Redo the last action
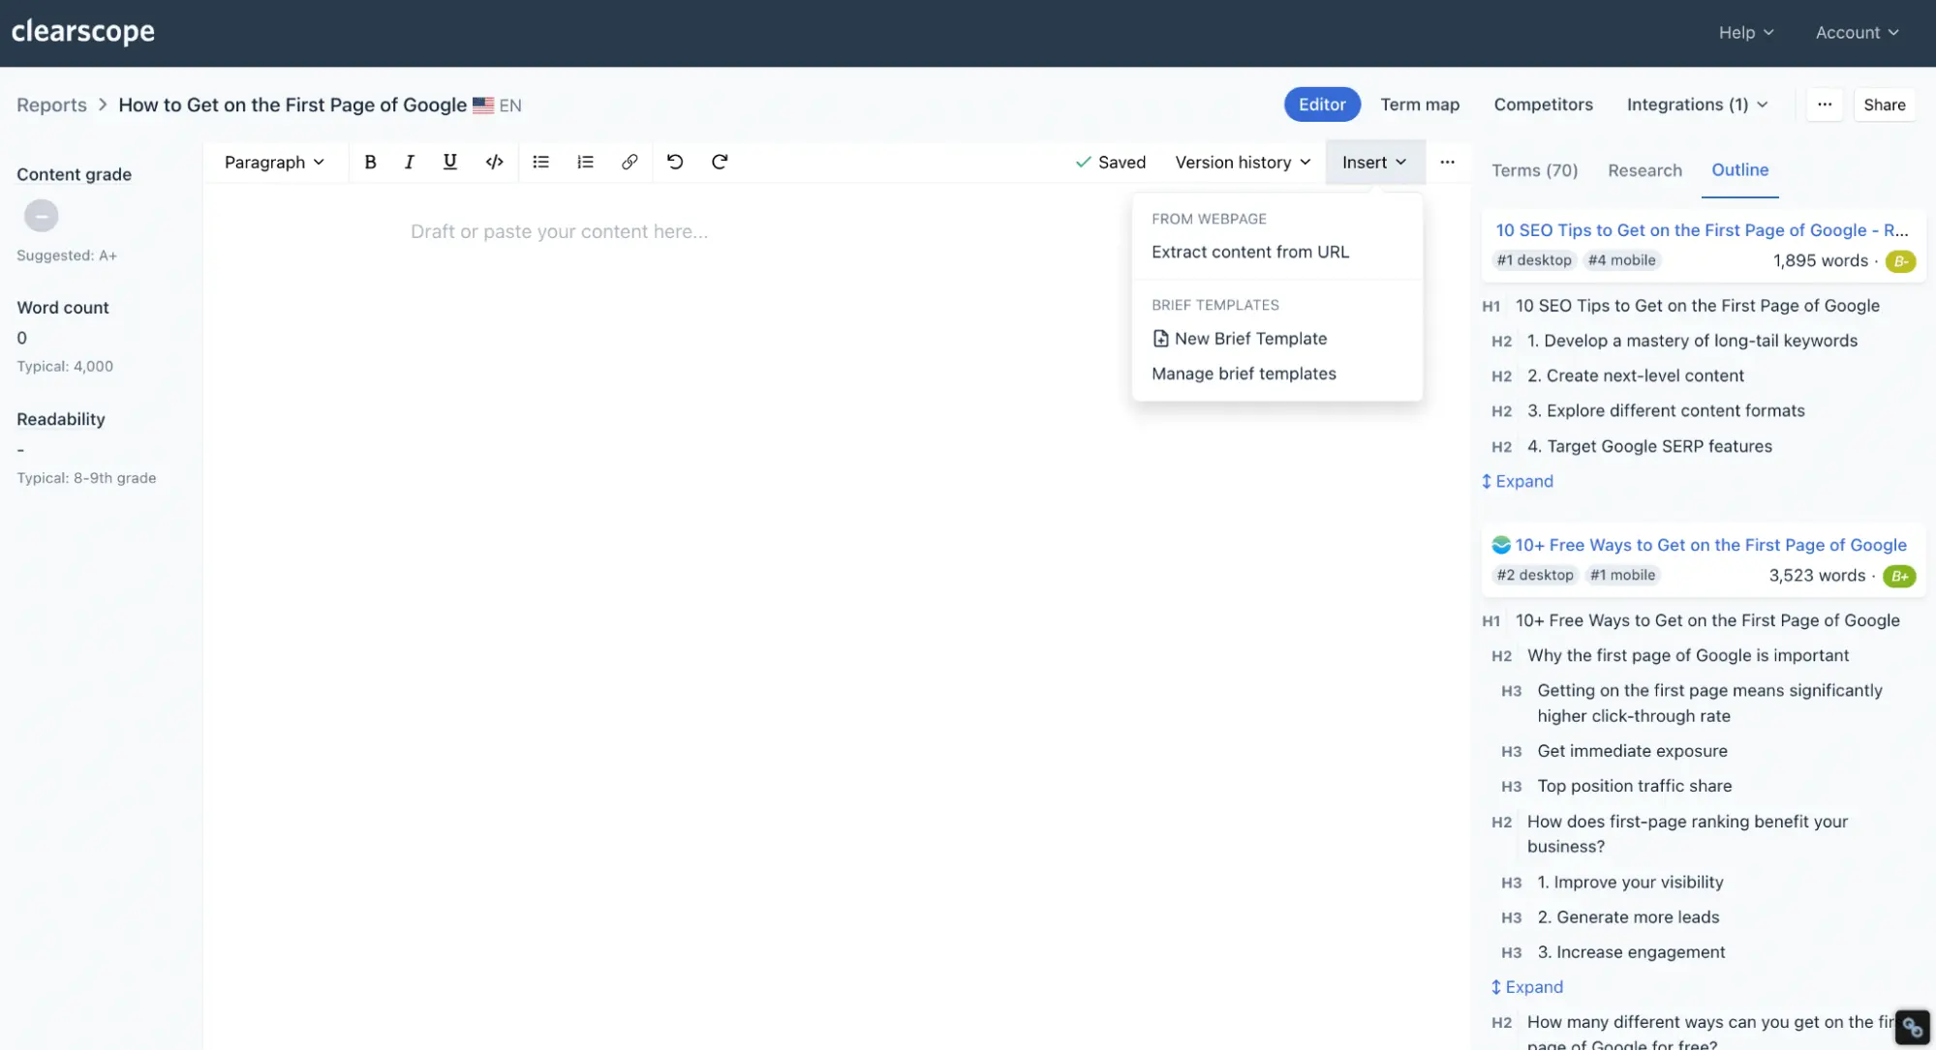1936x1051 pixels. point(720,162)
